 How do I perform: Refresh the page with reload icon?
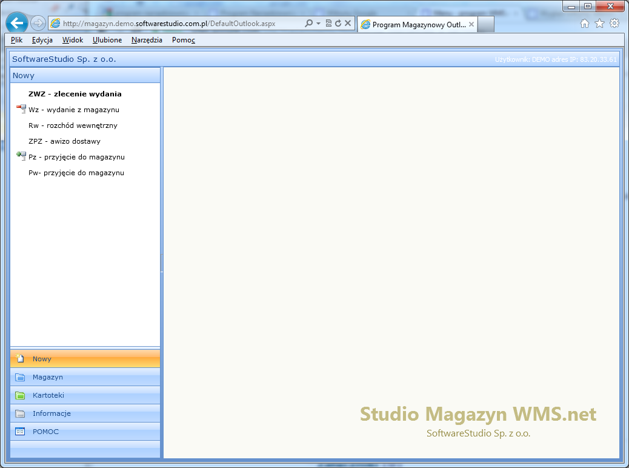338,23
